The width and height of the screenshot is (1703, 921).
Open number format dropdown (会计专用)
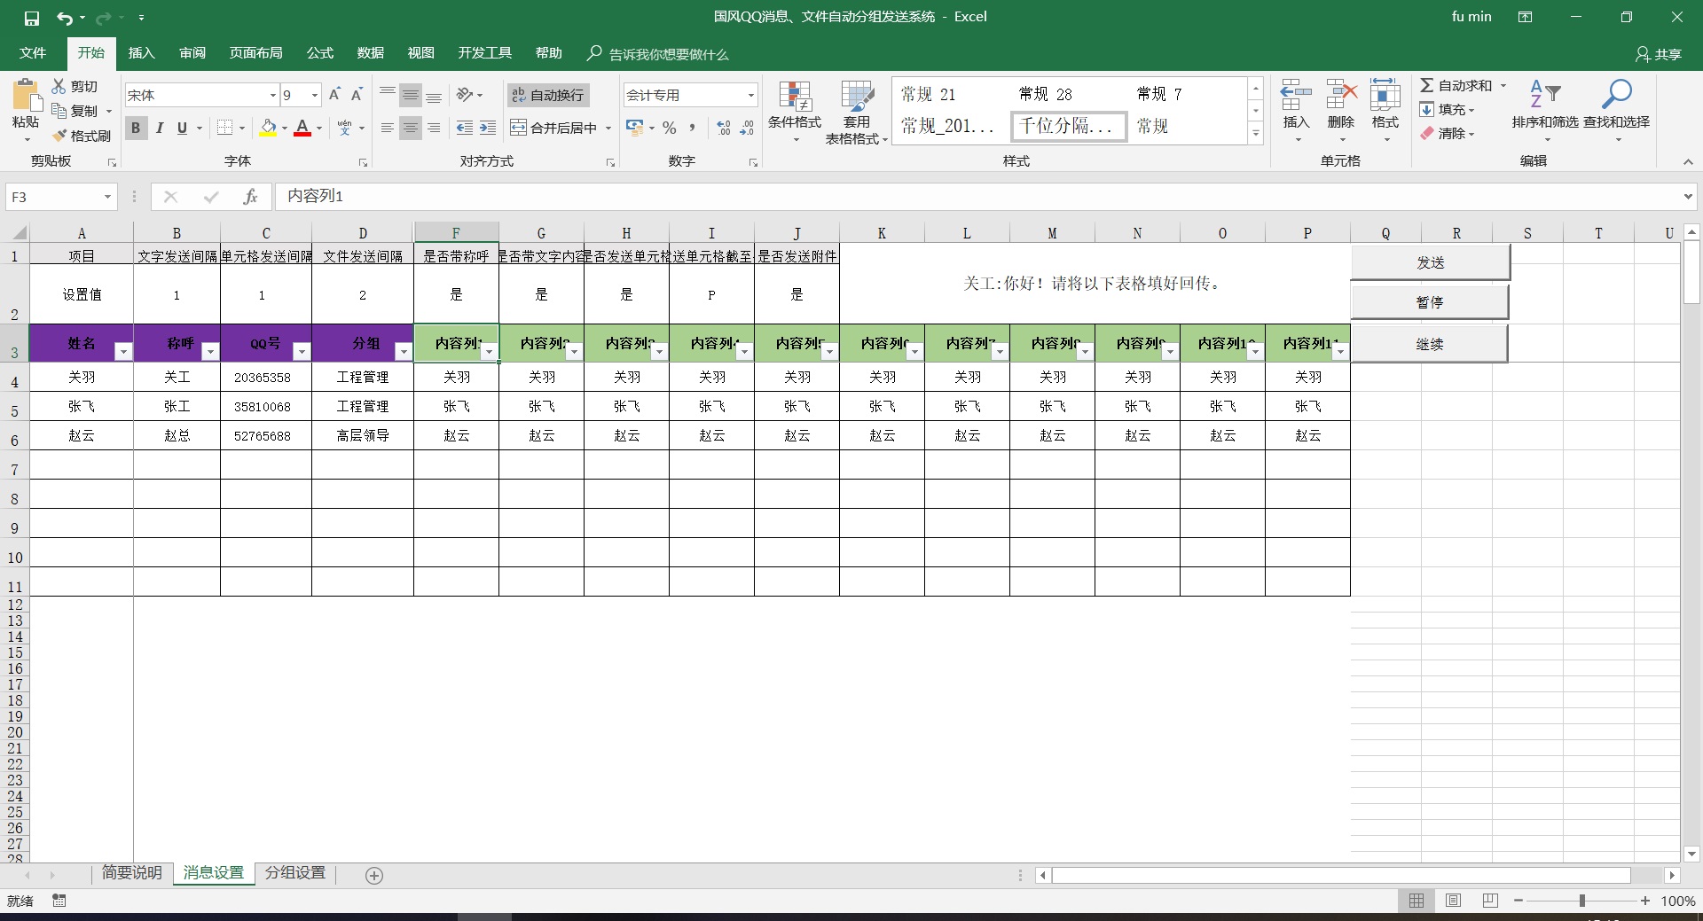tap(750, 95)
